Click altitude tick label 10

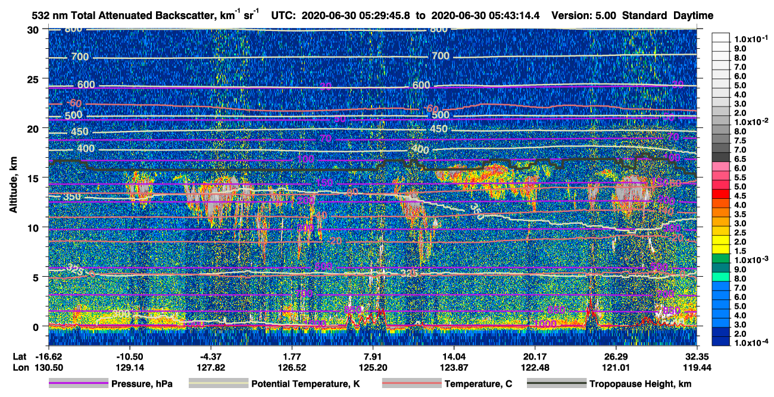[x=35, y=227]
